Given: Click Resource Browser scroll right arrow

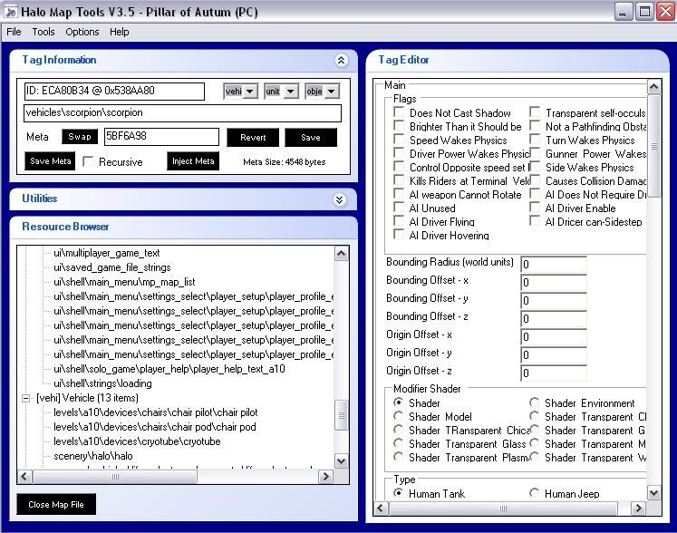Looking at the screenshot, I should (325, 477).
